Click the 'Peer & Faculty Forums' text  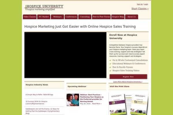(123, 67)
